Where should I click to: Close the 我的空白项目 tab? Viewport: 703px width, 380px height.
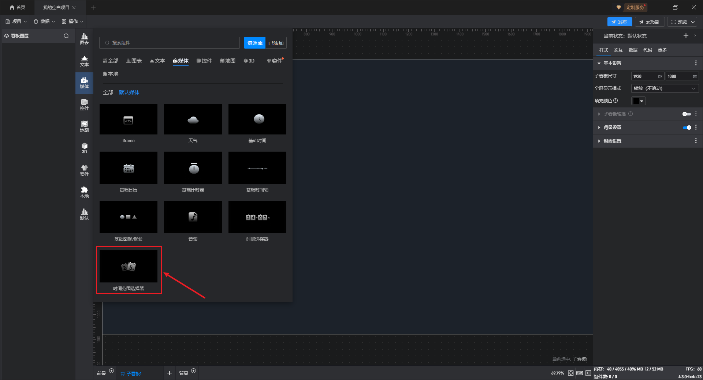pos(74,8)
